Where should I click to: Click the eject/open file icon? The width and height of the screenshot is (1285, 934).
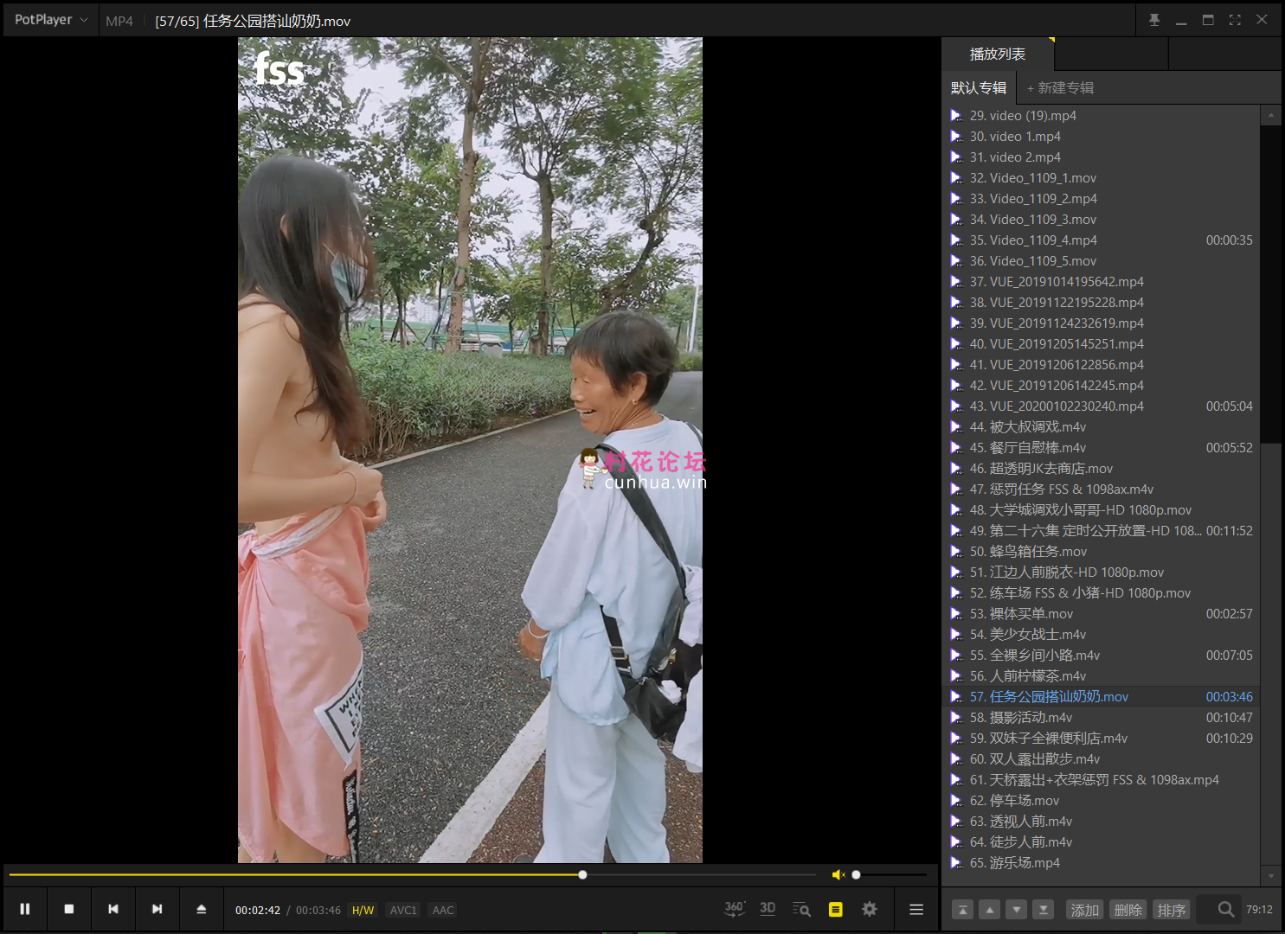(201, 909)
